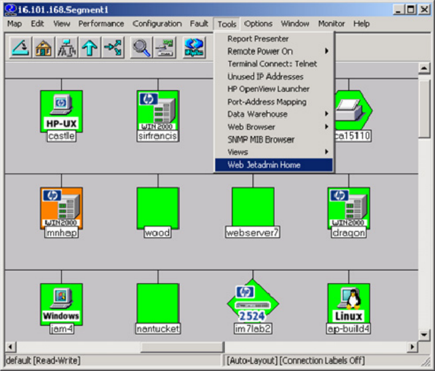
Task: Click the magnifying glass zoom icon
Action: (141, 47)
